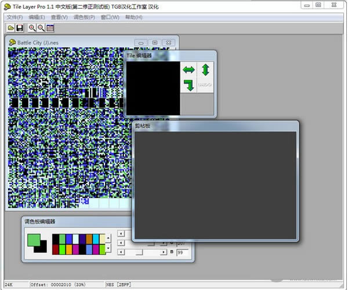
Task: Open a ROM file with the folder icon
Action: [x=10, y=28]
